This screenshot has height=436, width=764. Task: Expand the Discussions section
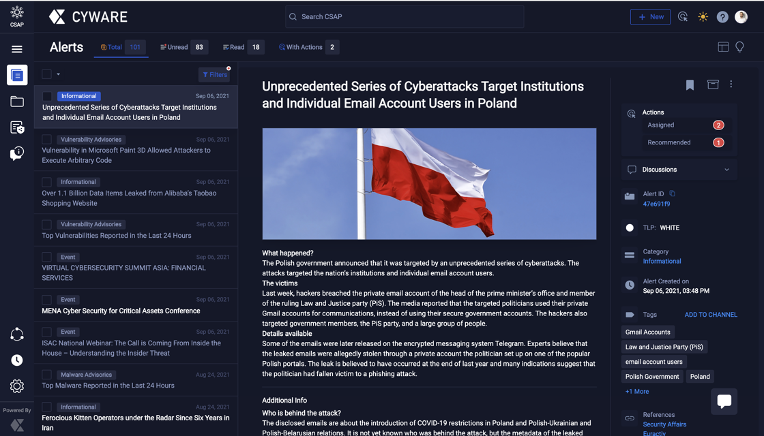(x=726, y=170)
